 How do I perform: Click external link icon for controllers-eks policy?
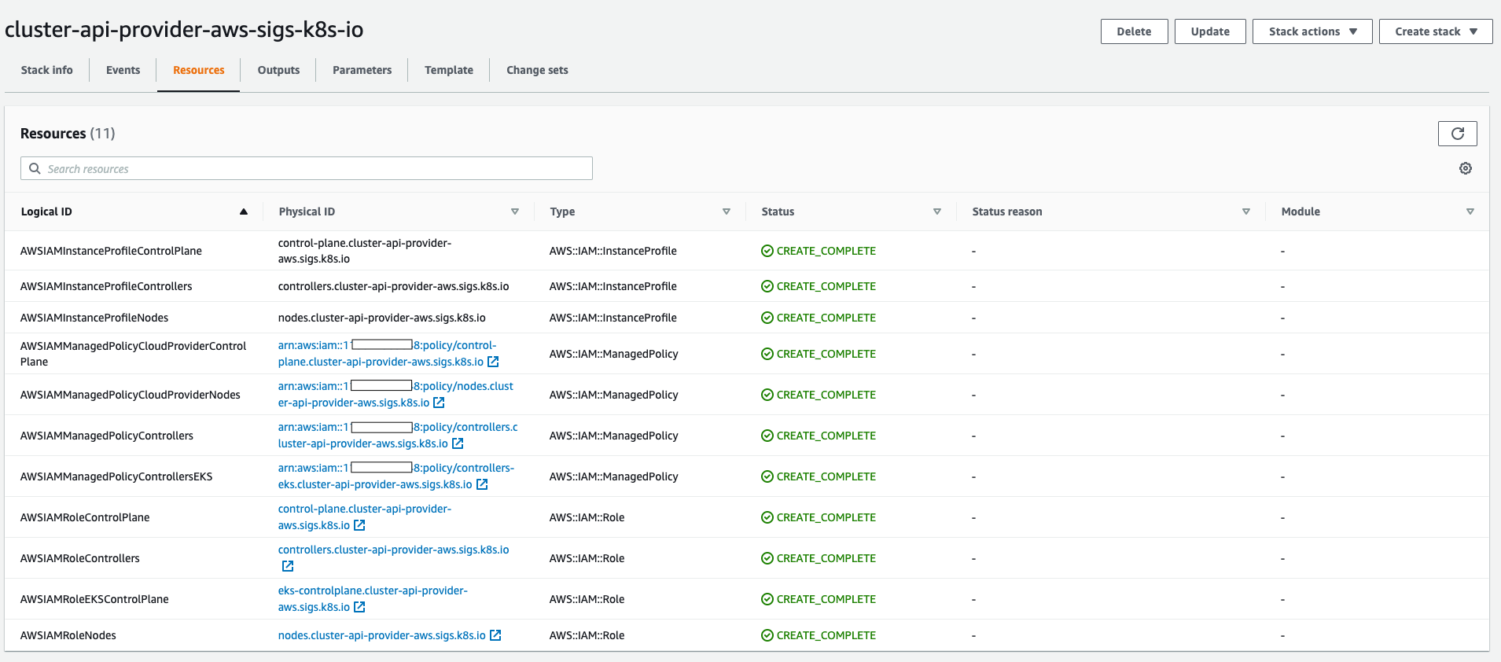[x=482, y=484]
